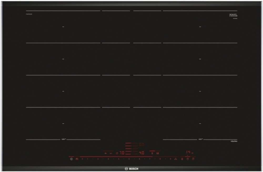Select the zone showing 0.0
The height and width of the screenshot is (172, 263).
tap(141, 145)
